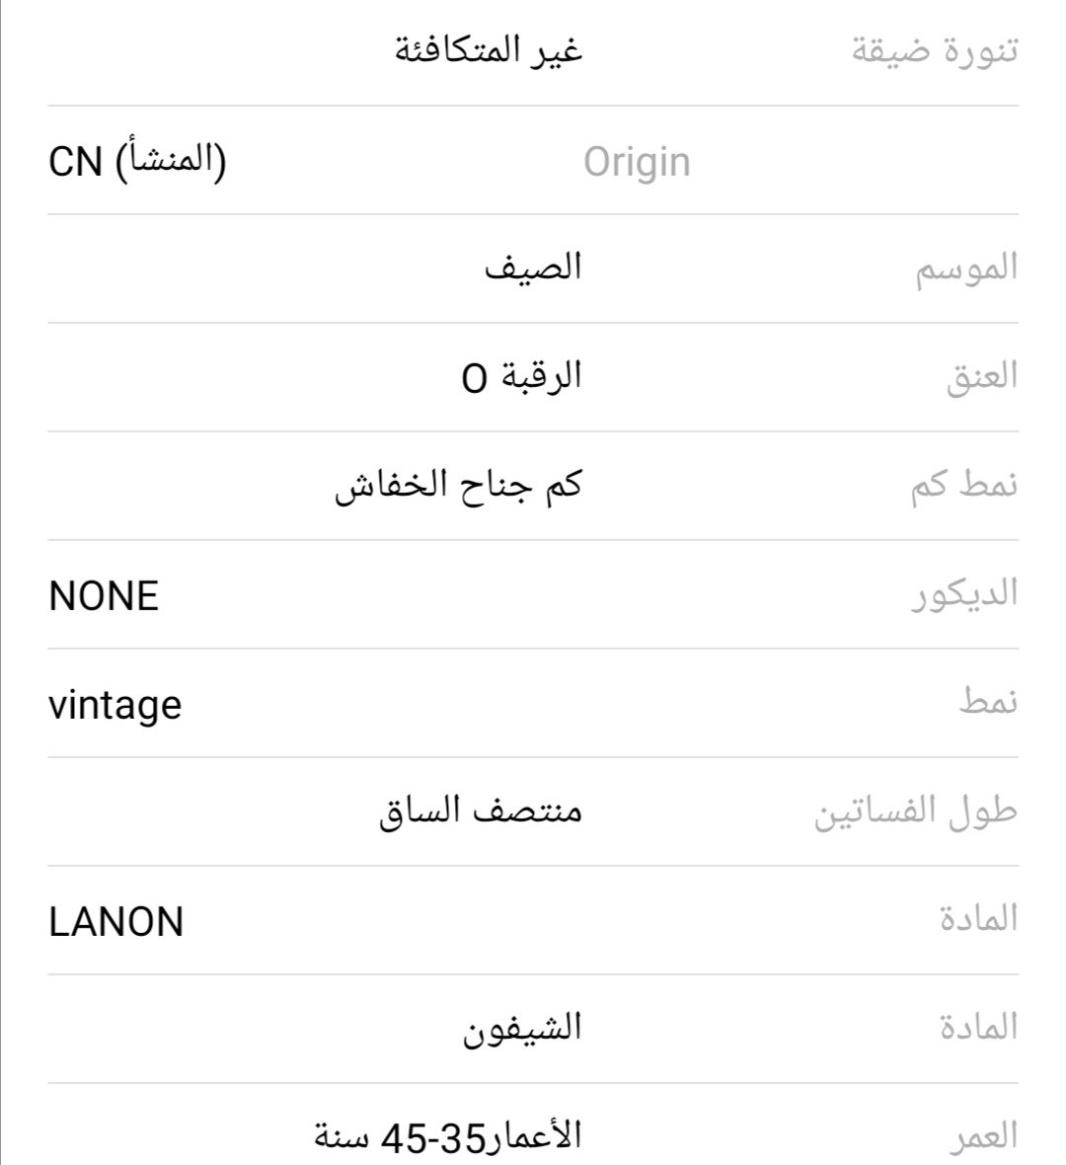Click the 'العمر' age label

(x=983, y=1137)
